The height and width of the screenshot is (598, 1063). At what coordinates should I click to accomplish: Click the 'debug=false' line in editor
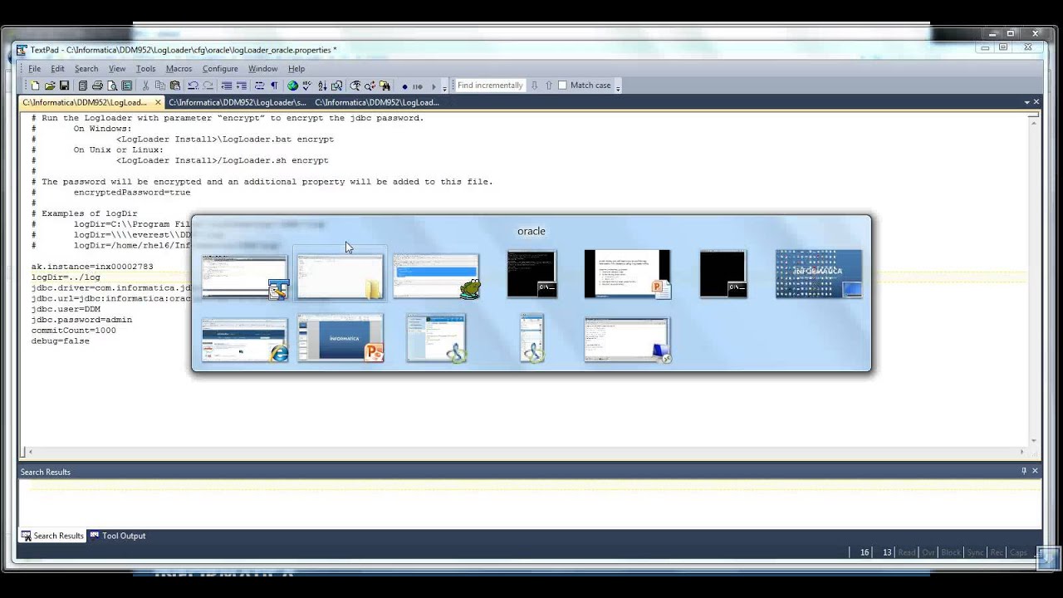click(60, 341)
